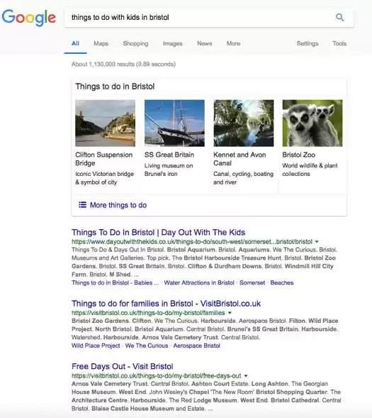Open the Clifton Suspension Bridge photo
The image size is (372, 418).
105,123
